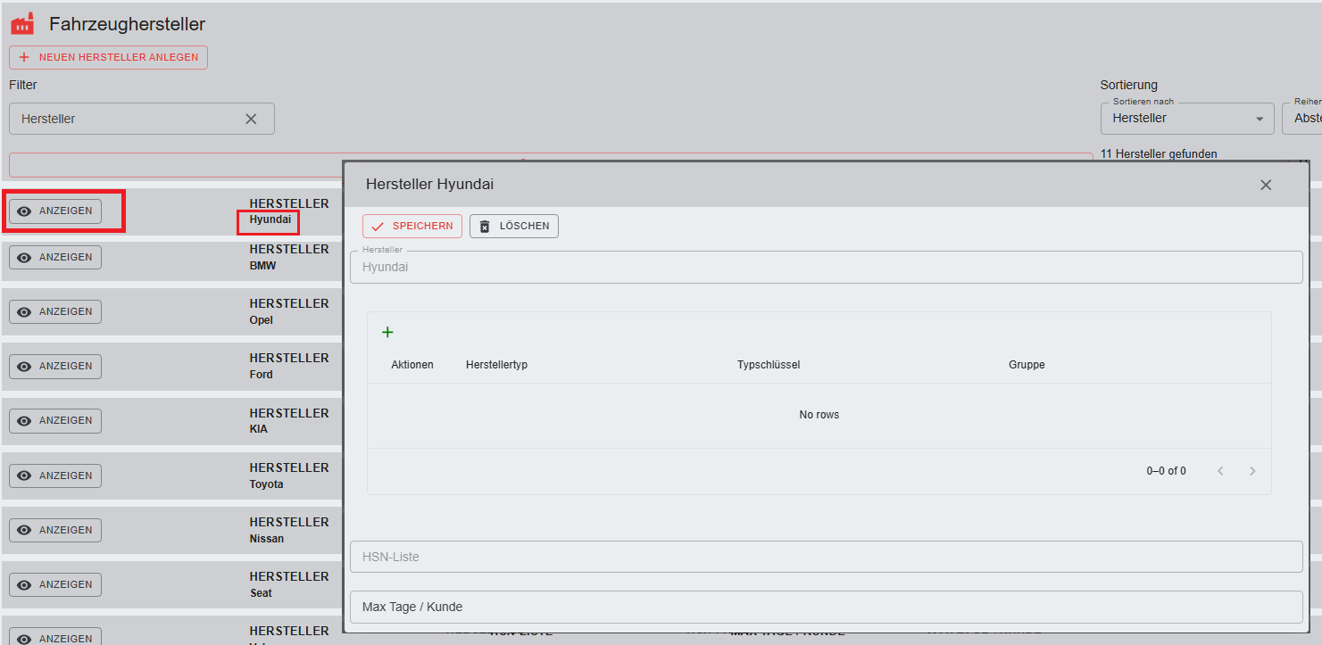
Task: Show the BMW entry via Anzeigen
Action: (x=55, y=257)
